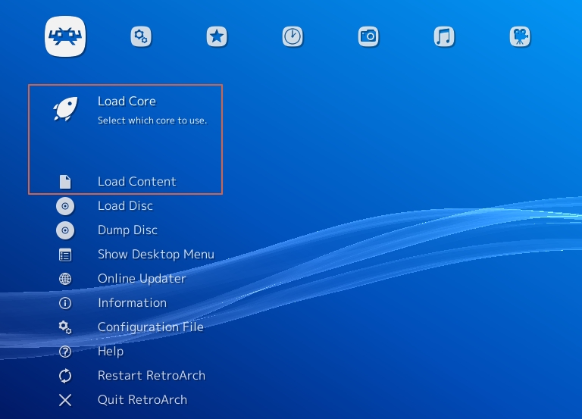Click the 'Select which core to use.' sublabel
The width and height of the screenshot is (582, 419).
coord(152,120)
